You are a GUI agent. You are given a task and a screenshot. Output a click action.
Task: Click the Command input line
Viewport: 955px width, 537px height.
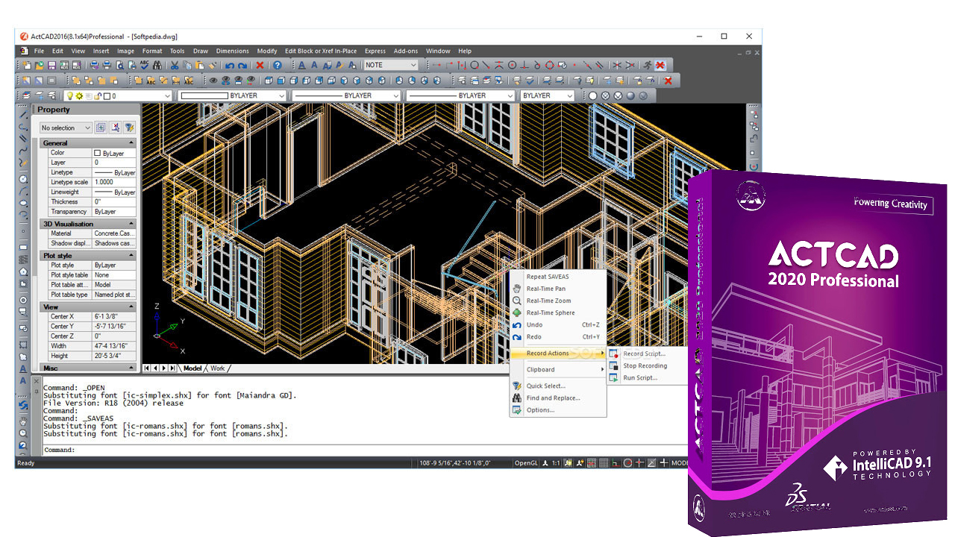tap(366, 450)
